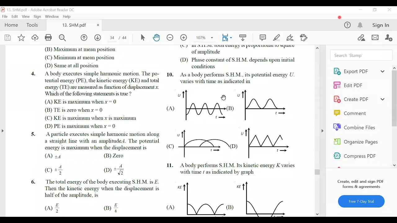Switch to the Home tab
The width and height of the screenshot is (397, 223).
[11, 25]
